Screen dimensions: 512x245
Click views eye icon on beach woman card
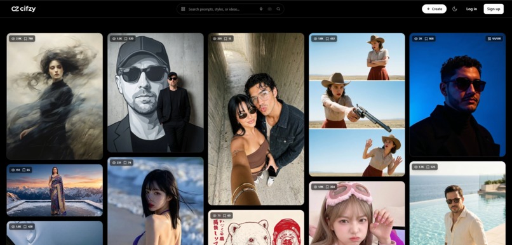coord(114,162)
